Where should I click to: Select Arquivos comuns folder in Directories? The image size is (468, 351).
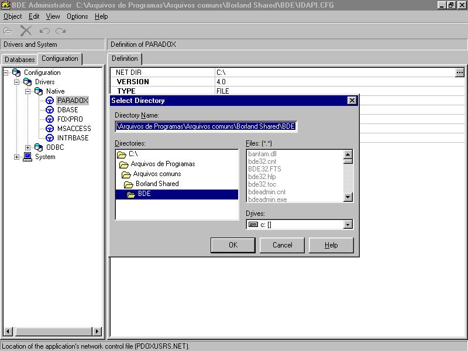pyautogui.click(x=157, y=174)
